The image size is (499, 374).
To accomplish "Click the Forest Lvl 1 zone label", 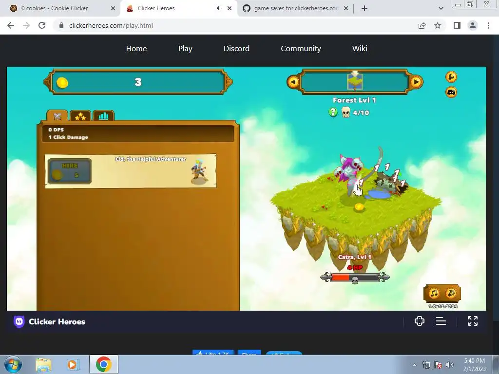I will (355, 100).
